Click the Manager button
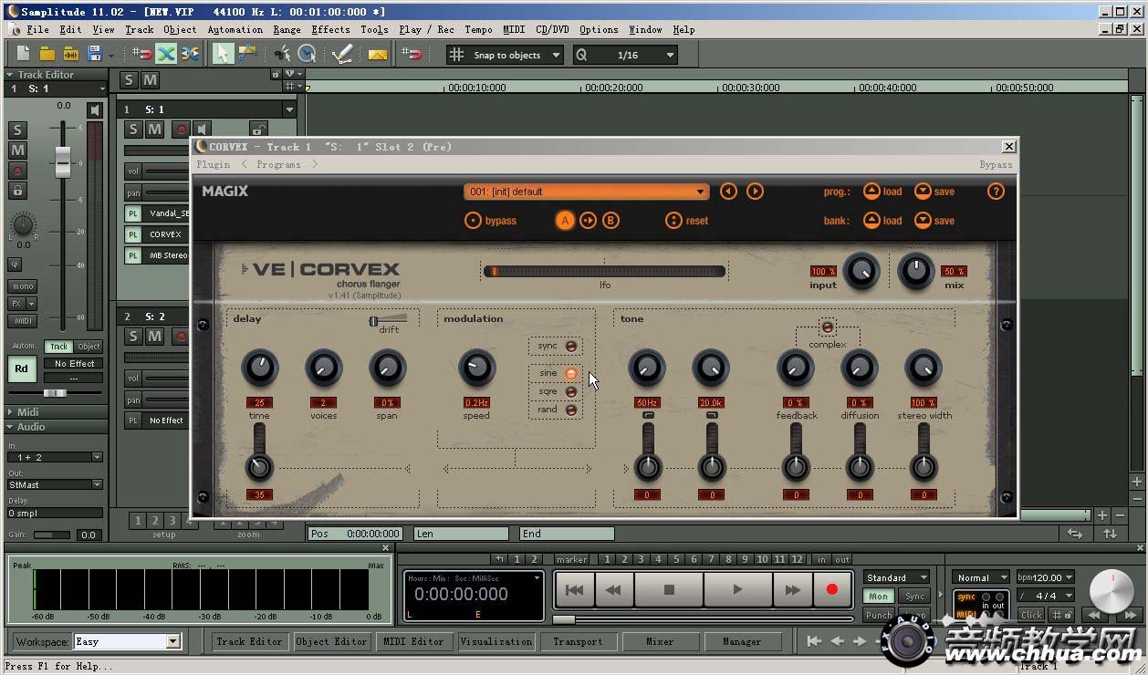 coord(742,641)
